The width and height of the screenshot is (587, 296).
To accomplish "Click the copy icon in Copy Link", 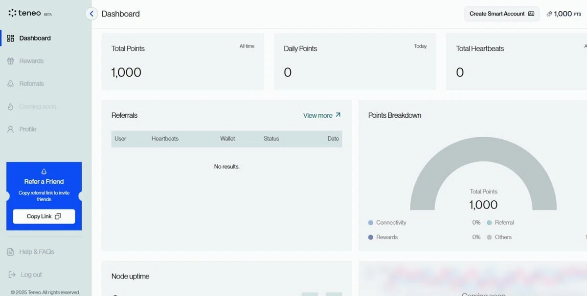I will pos(58,216).
